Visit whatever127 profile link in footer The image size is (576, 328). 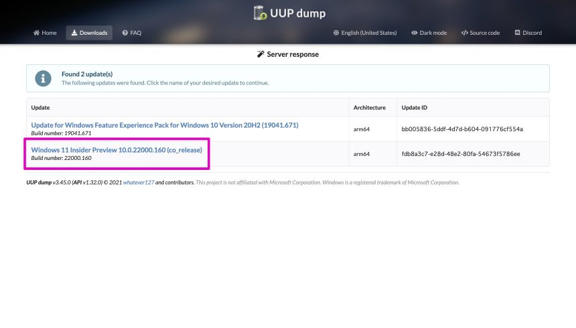pos(139,183)
